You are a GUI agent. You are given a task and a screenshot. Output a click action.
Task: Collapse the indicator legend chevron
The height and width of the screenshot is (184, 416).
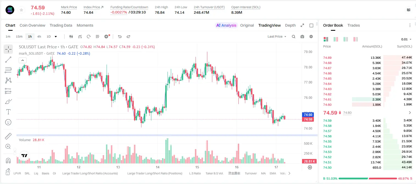(x=23, y=60)
